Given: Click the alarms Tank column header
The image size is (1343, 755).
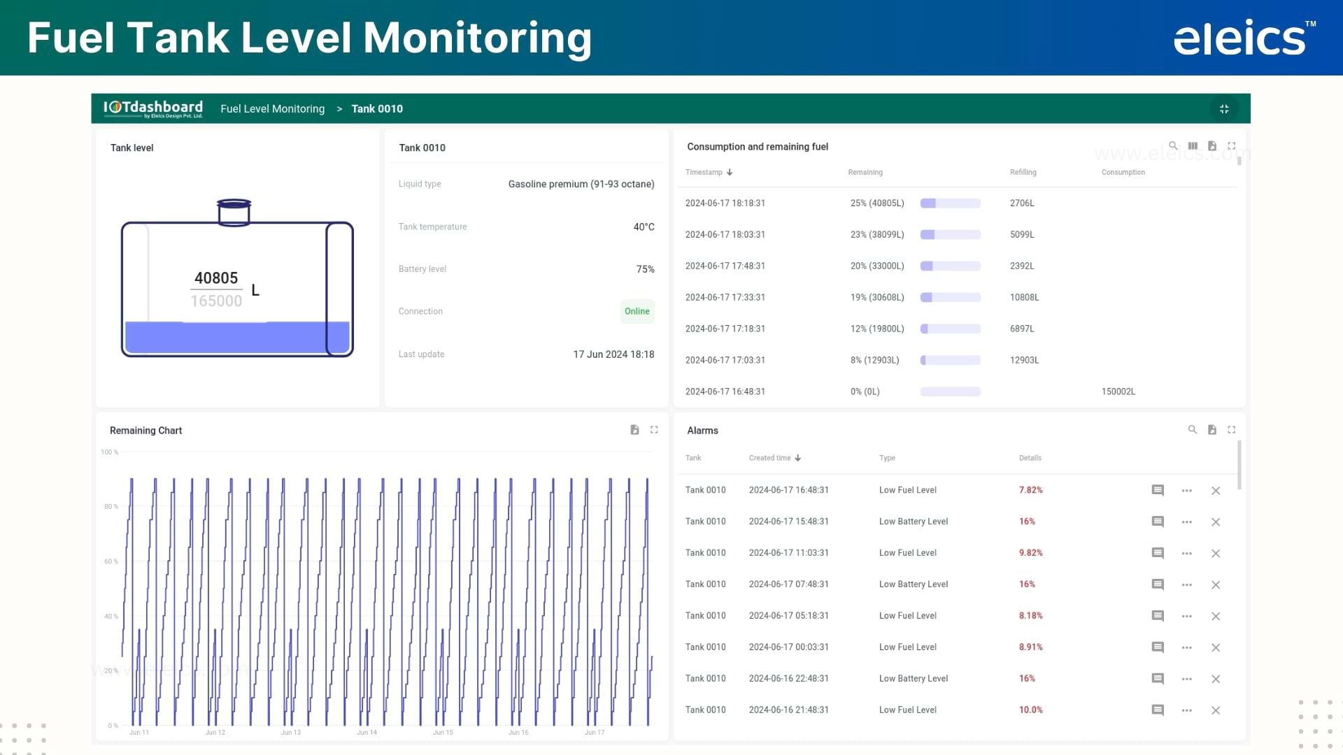Looking at the screenshot, I should [692, 458].
